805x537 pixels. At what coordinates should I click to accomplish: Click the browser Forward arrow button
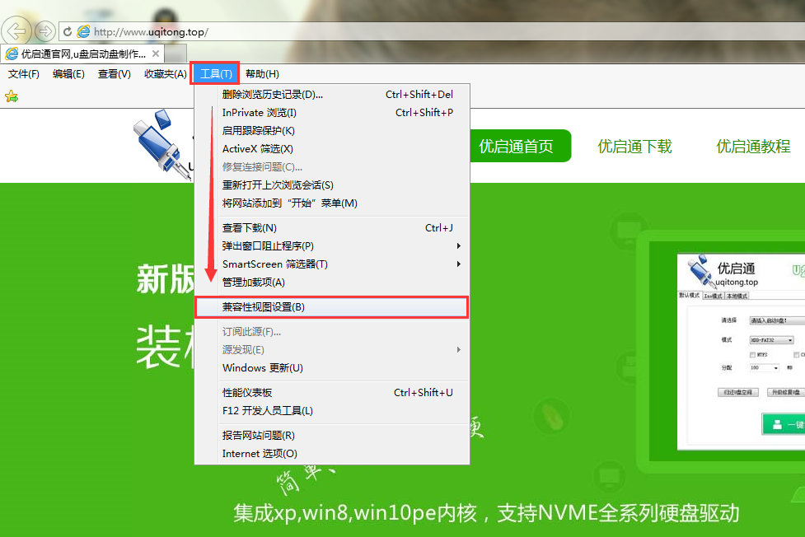pyautogui.click(x=44, y=32)
